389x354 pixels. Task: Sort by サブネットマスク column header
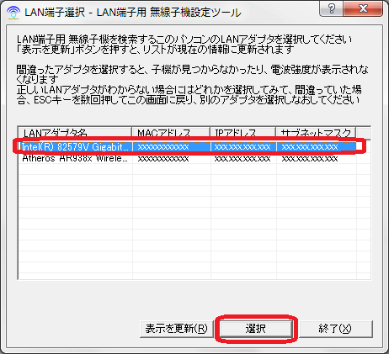click(316, 133)
